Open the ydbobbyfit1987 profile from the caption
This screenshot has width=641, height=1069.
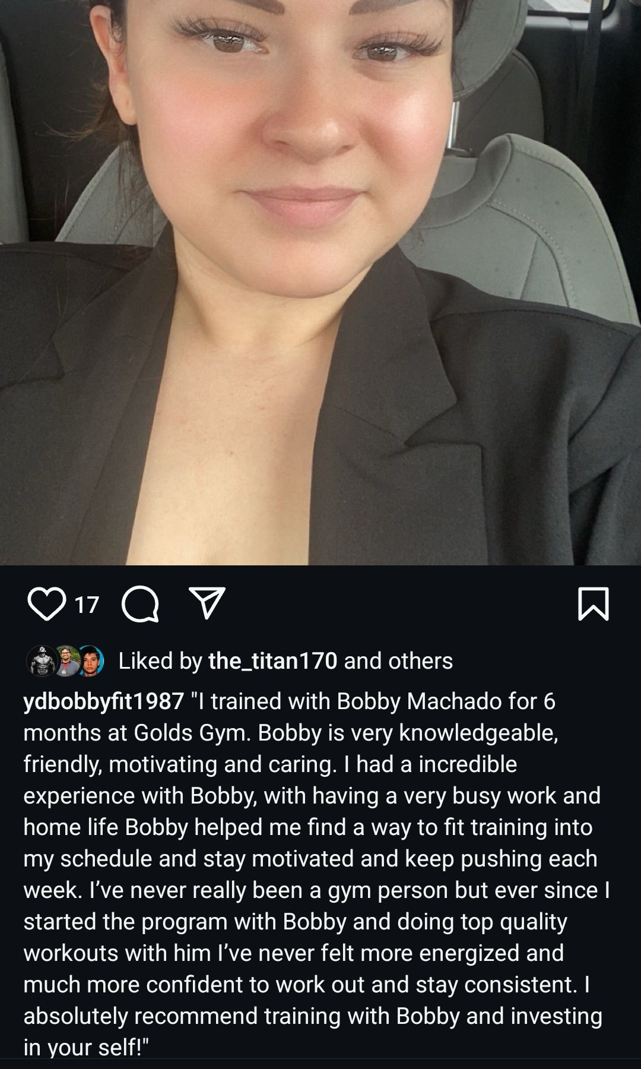(x=103, y=701)
